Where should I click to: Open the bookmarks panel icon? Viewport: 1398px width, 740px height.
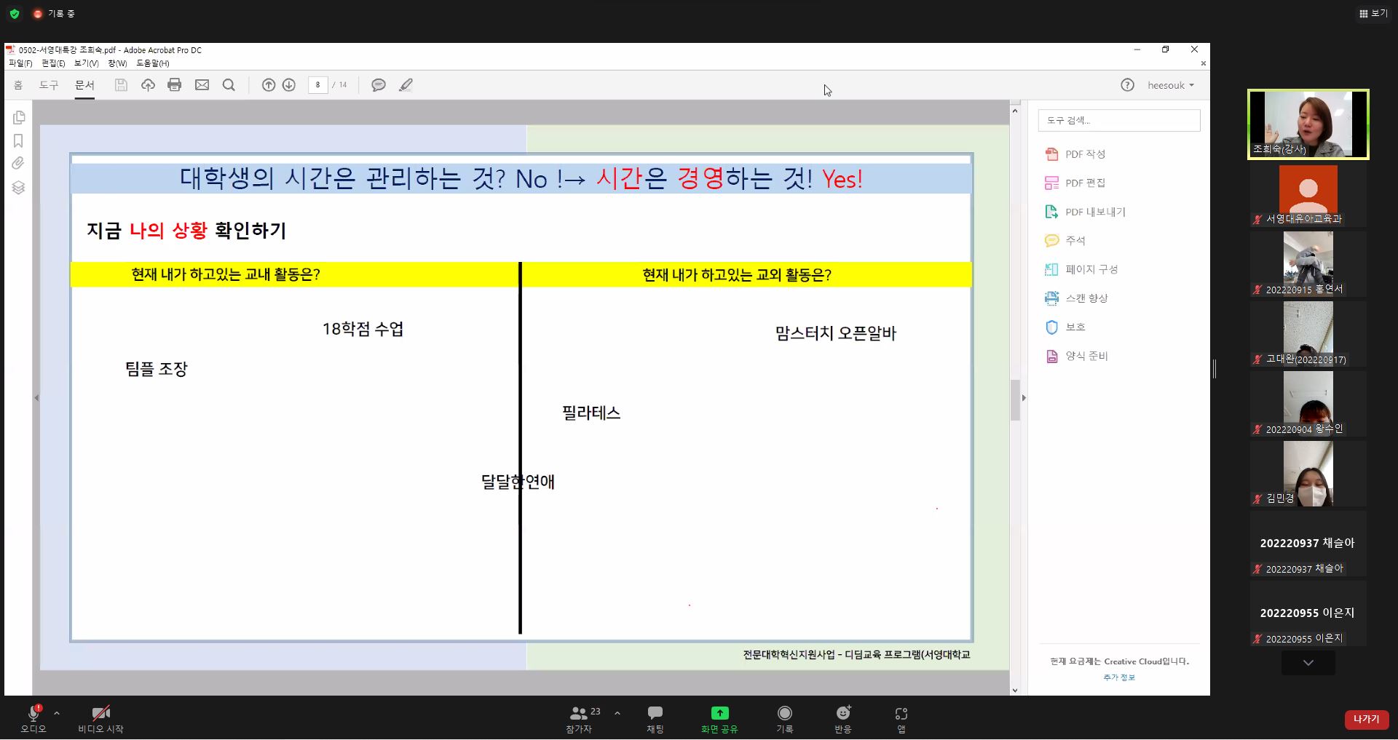coord(18,140)
